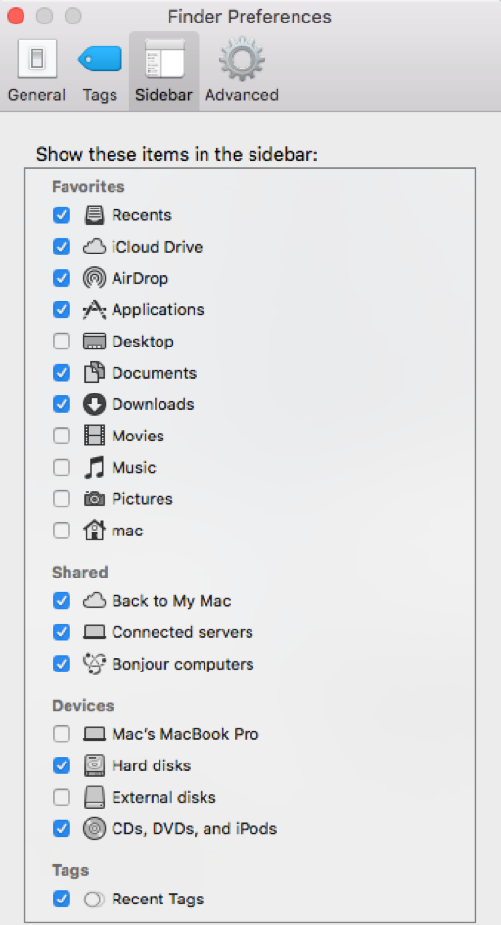This screenshot has width=501, height=925.
Task: Click the CDs, DVDs, and iPods disc icon
Action: [94, 829]
